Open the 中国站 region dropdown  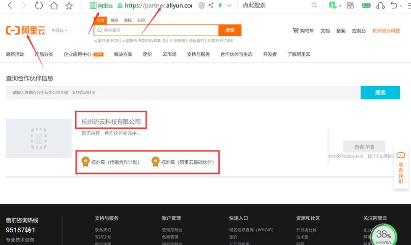coord(60,30)
